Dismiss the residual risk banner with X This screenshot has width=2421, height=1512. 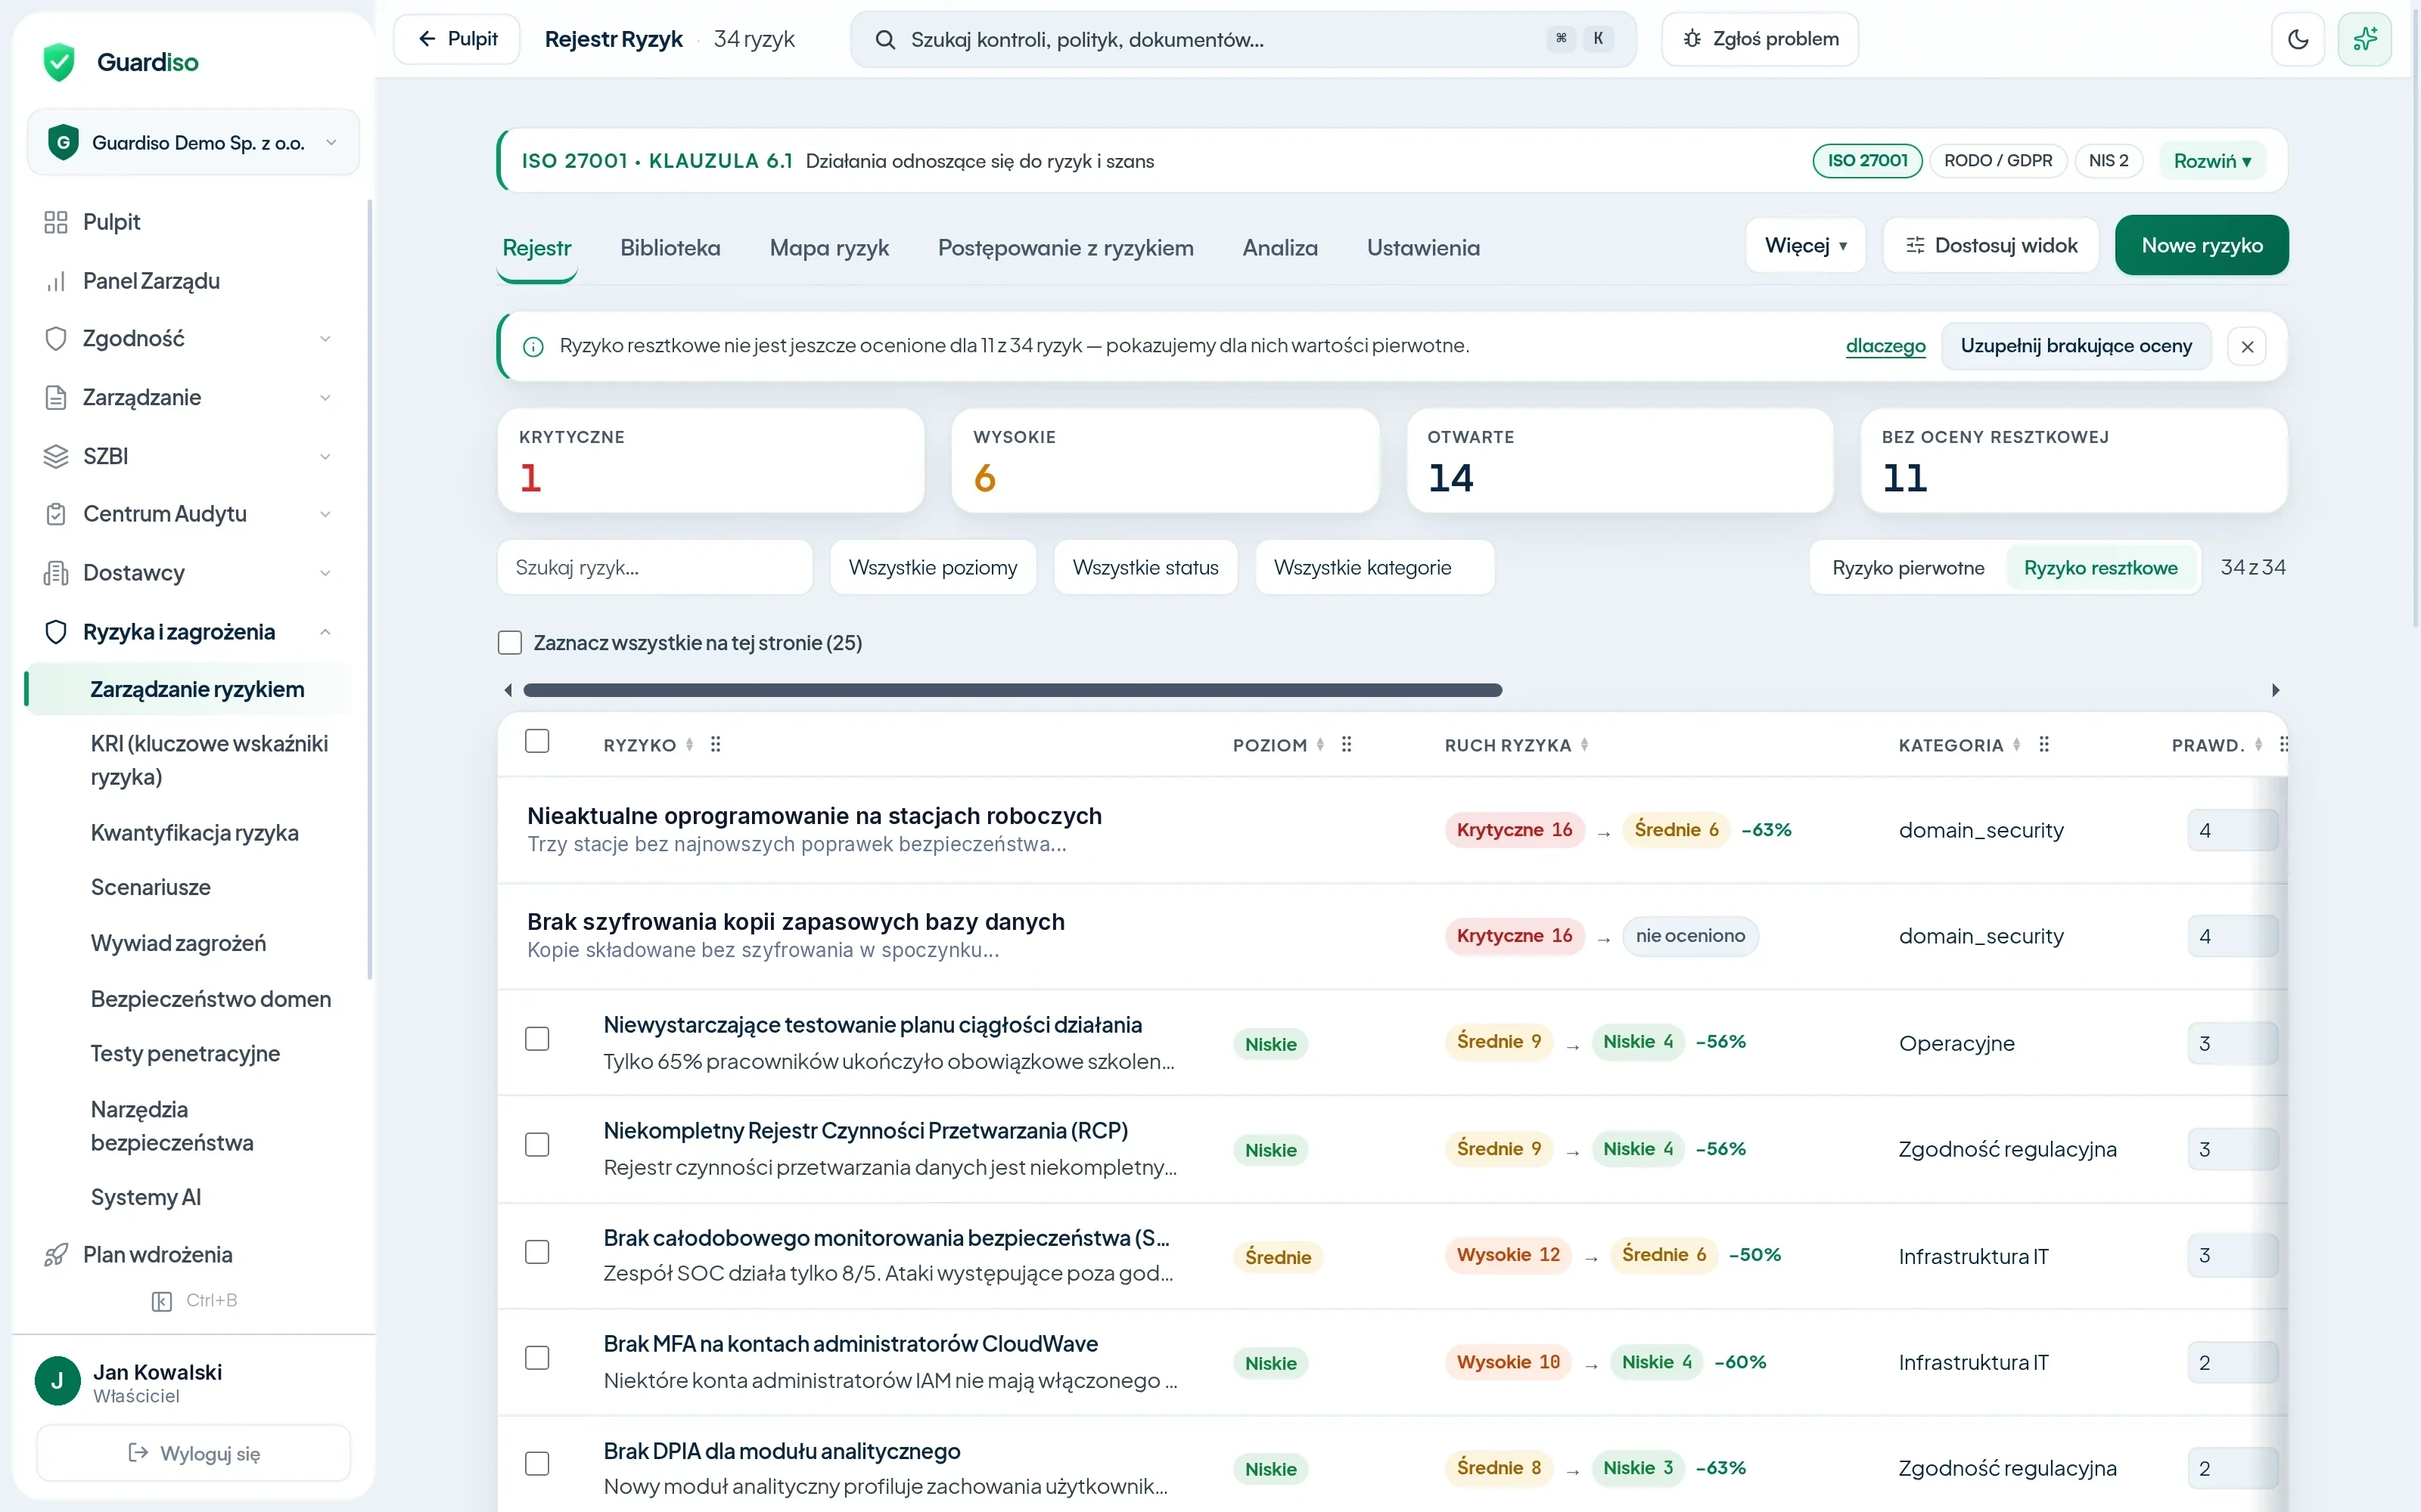[2248, 346]
